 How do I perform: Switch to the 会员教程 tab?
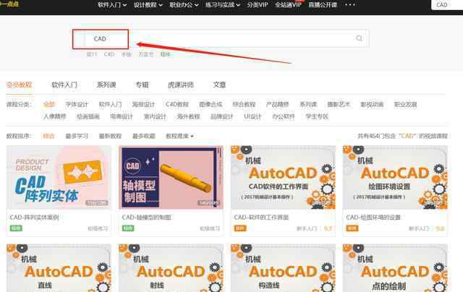pos(20,85)
